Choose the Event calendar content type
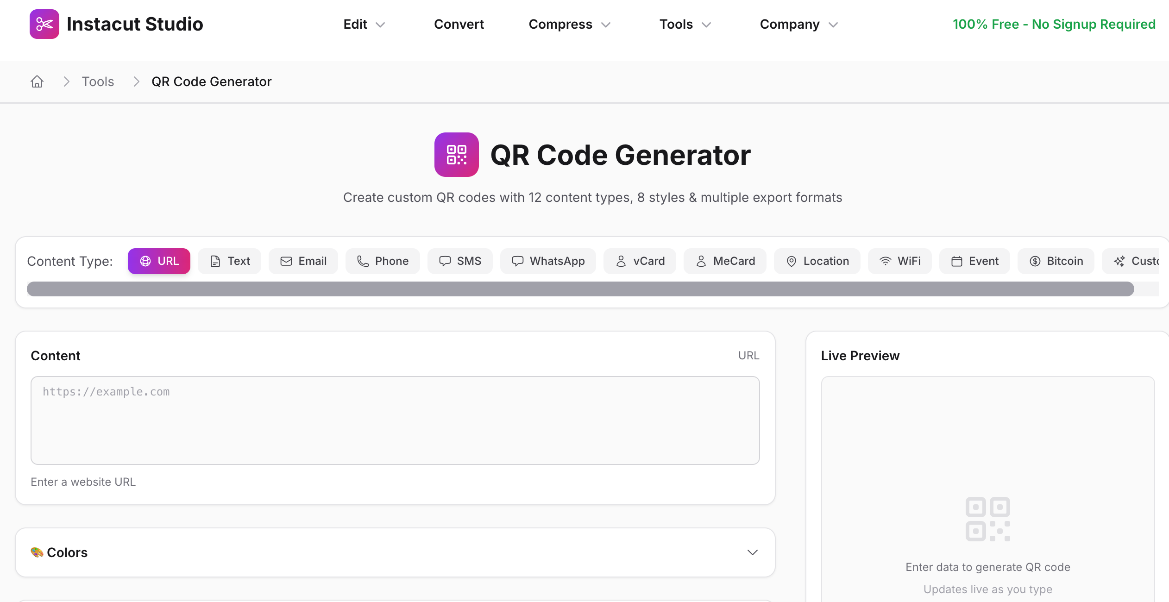Screen dimensions: 1169x602 (974, 261)
